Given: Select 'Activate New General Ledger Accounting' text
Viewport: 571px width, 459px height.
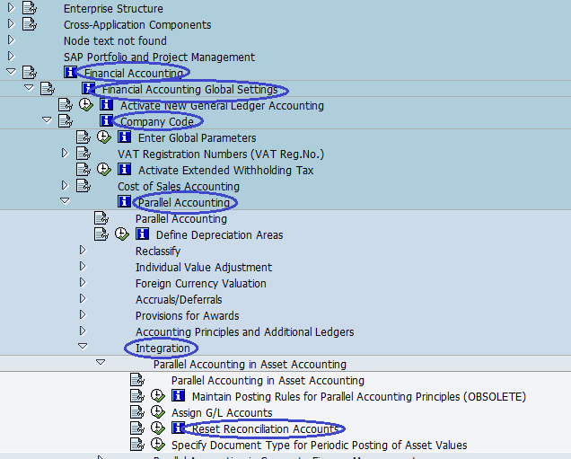Looking at the screenshot, I should coord(222,106).
